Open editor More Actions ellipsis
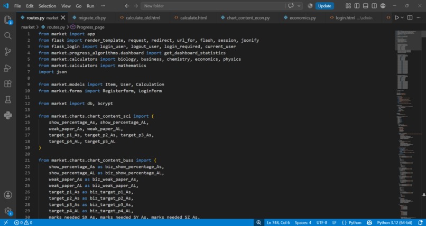The height and width of the screenshot is (226, 426). (x=419, y=17)
